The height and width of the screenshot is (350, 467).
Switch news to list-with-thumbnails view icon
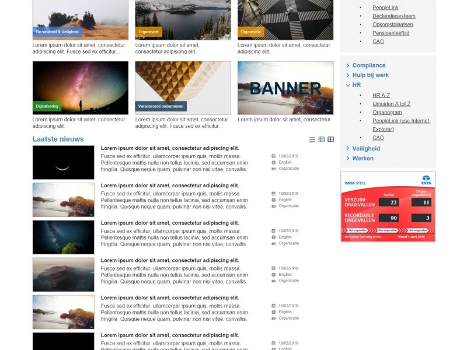click(x=322, y=139)
